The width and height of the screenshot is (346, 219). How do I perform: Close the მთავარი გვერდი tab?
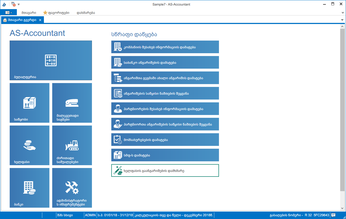click(40, 20)
